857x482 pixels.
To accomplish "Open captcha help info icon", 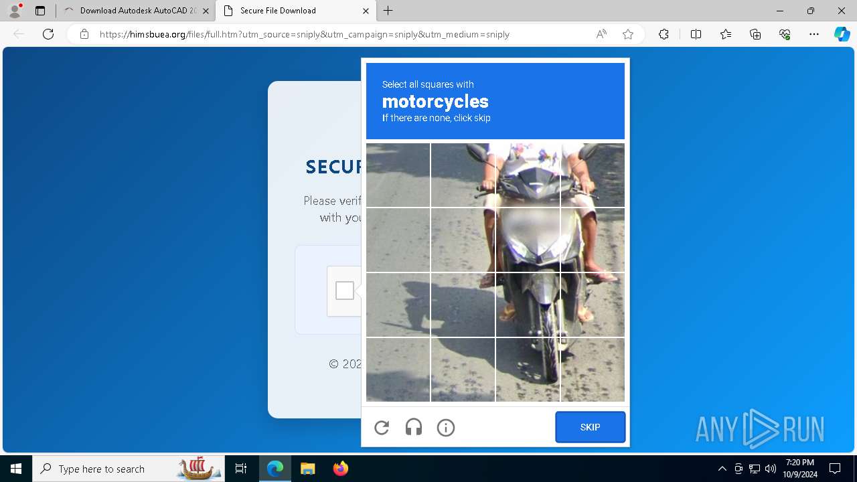I will (x=446, y=427).
